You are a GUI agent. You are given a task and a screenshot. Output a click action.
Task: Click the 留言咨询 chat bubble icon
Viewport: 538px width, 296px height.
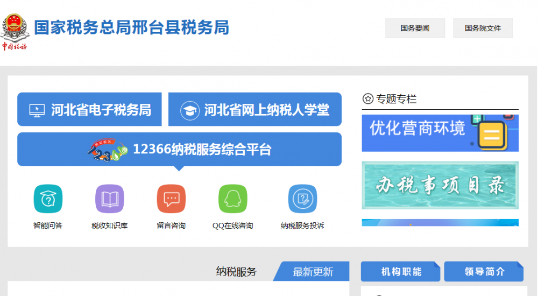pos(171,199)
